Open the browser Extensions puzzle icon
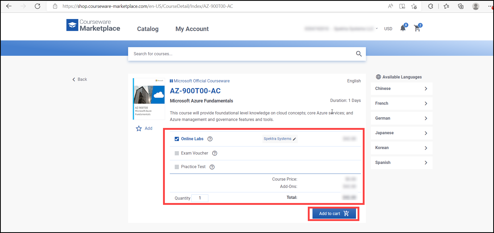Screen dimensions: 494x233 point(430,6)
